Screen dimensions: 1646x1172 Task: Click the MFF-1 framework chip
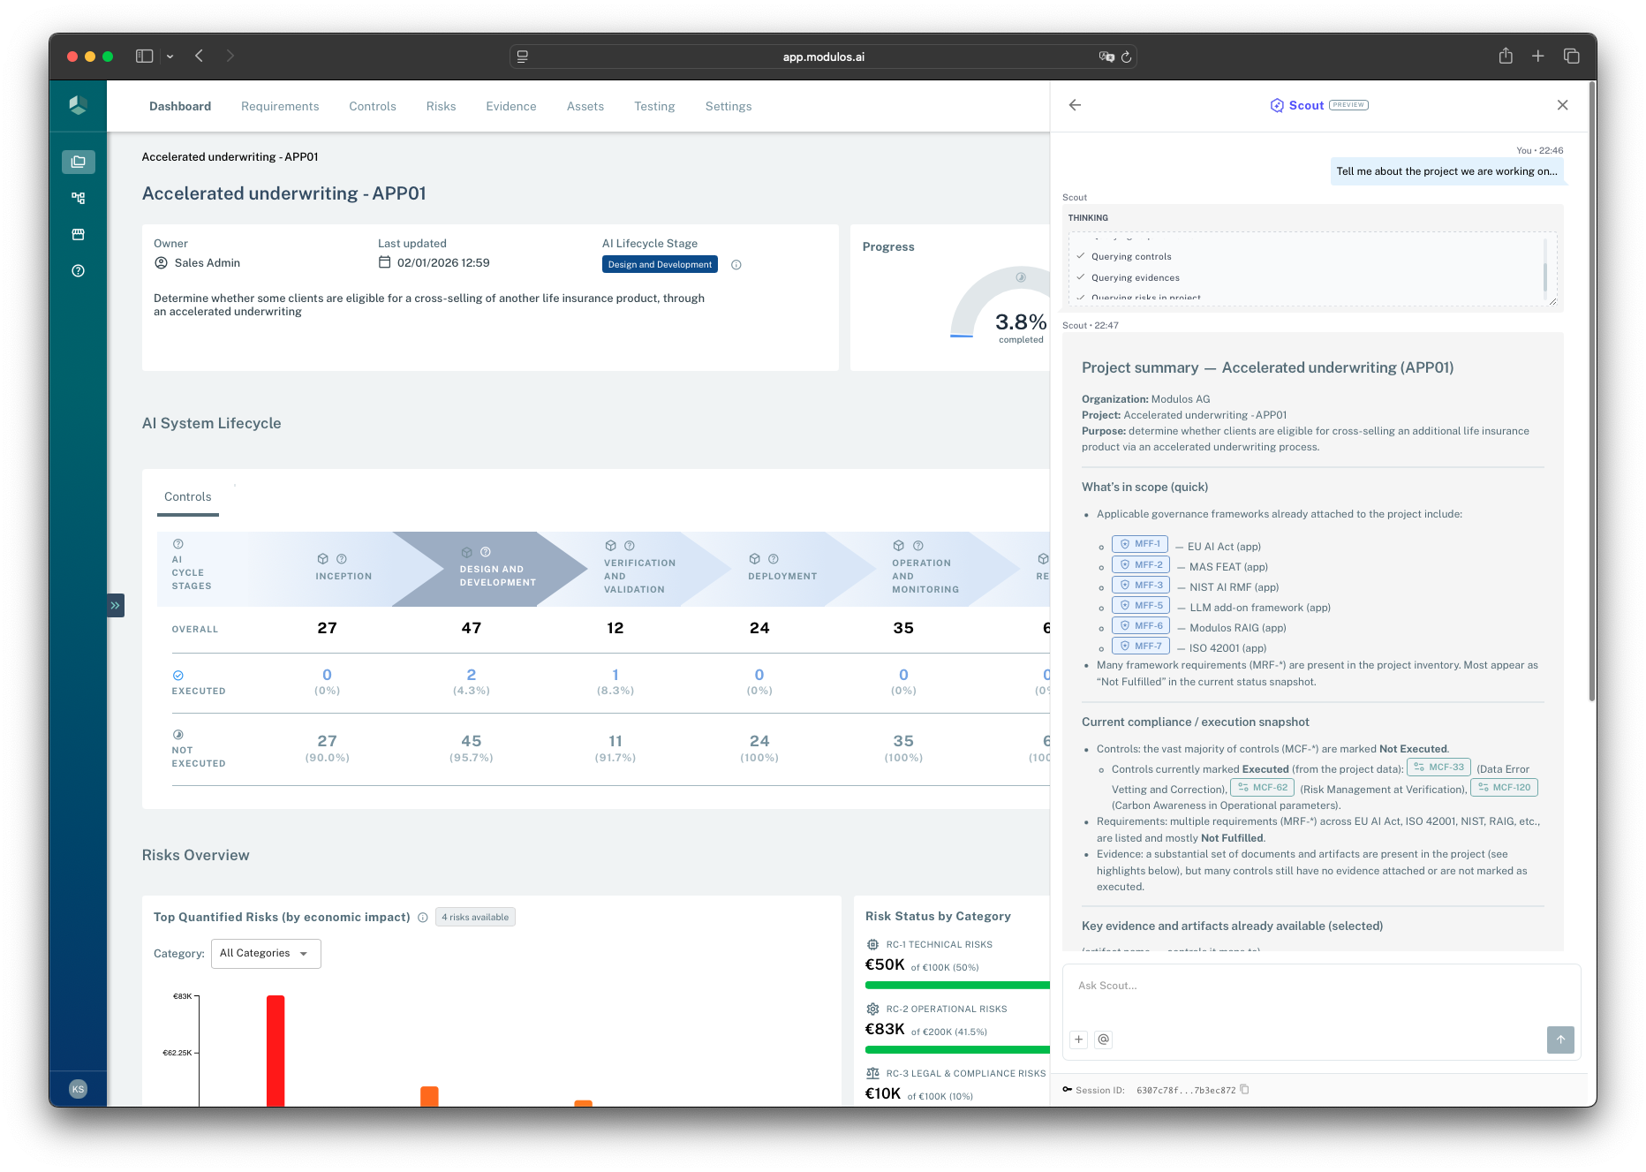click(1139, 543)
